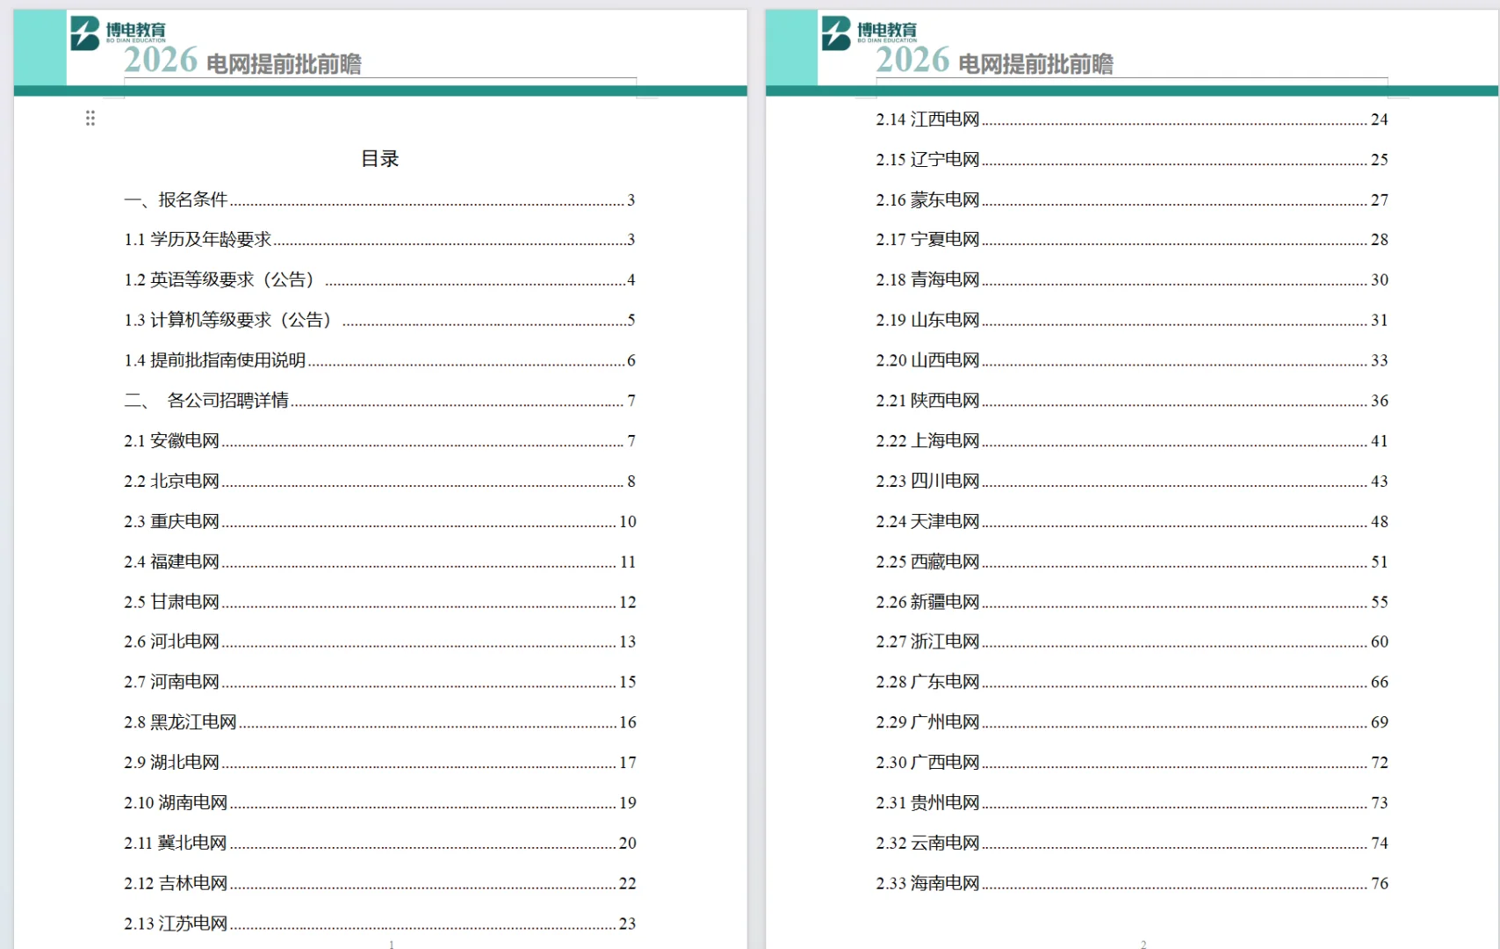Jump to 2.11 冀北电网
1500x949 pixels.
(x=379, y=843)
